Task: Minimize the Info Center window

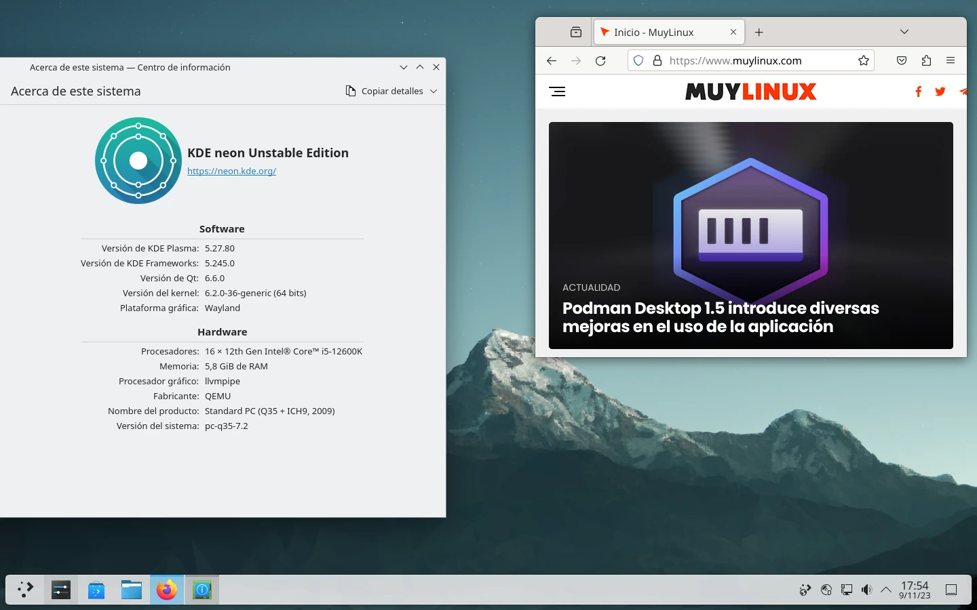Action: [404, 67]
